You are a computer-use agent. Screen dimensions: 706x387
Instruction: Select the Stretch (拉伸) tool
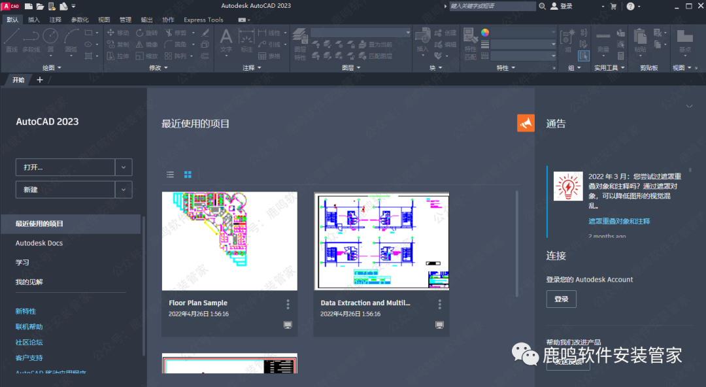118,56
